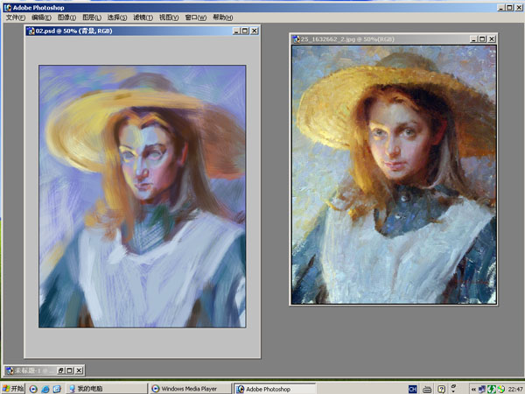Open the 开始 Start menu
The height and width of the screenshot is (394, 525).
pyautogui.click(x=13, y=389)
